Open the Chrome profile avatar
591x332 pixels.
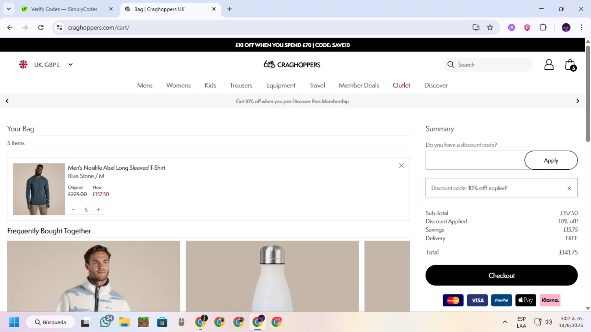(x=566, y=28)
